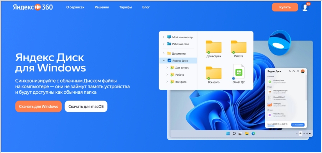Expand the Для встреч subfolder chevron
This screenshot has width=322, height=153.
click(x=167, y=68)
